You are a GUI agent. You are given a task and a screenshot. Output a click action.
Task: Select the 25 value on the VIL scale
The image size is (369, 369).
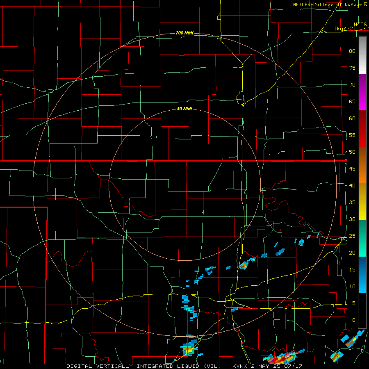352,236
